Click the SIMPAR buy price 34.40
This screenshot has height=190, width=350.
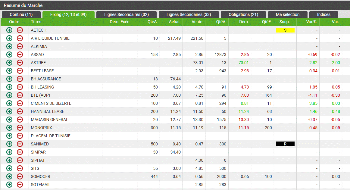click(175, 152)
